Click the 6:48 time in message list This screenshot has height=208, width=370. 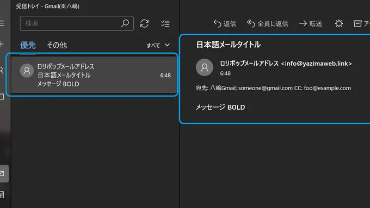[x=165, y=75]
